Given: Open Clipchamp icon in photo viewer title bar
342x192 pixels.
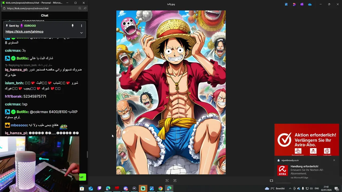Looking at the screenshot, I should 302,4.
